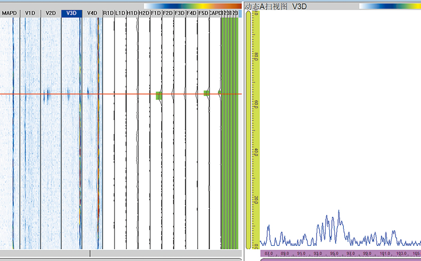Click the purple horizontal axis ruler
421x261 pixels.
(340, 253)
